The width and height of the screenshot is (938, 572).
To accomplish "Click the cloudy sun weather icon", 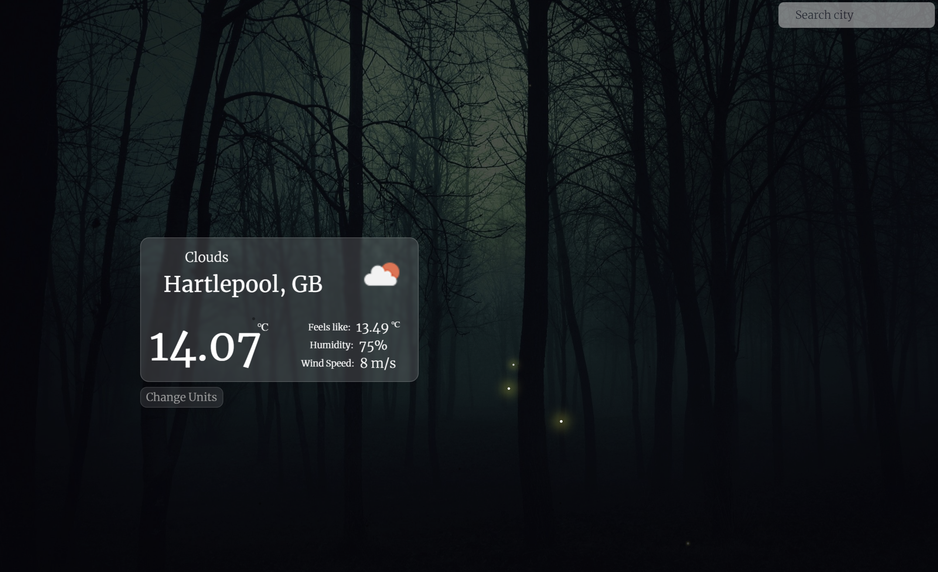I will [382, 275].
